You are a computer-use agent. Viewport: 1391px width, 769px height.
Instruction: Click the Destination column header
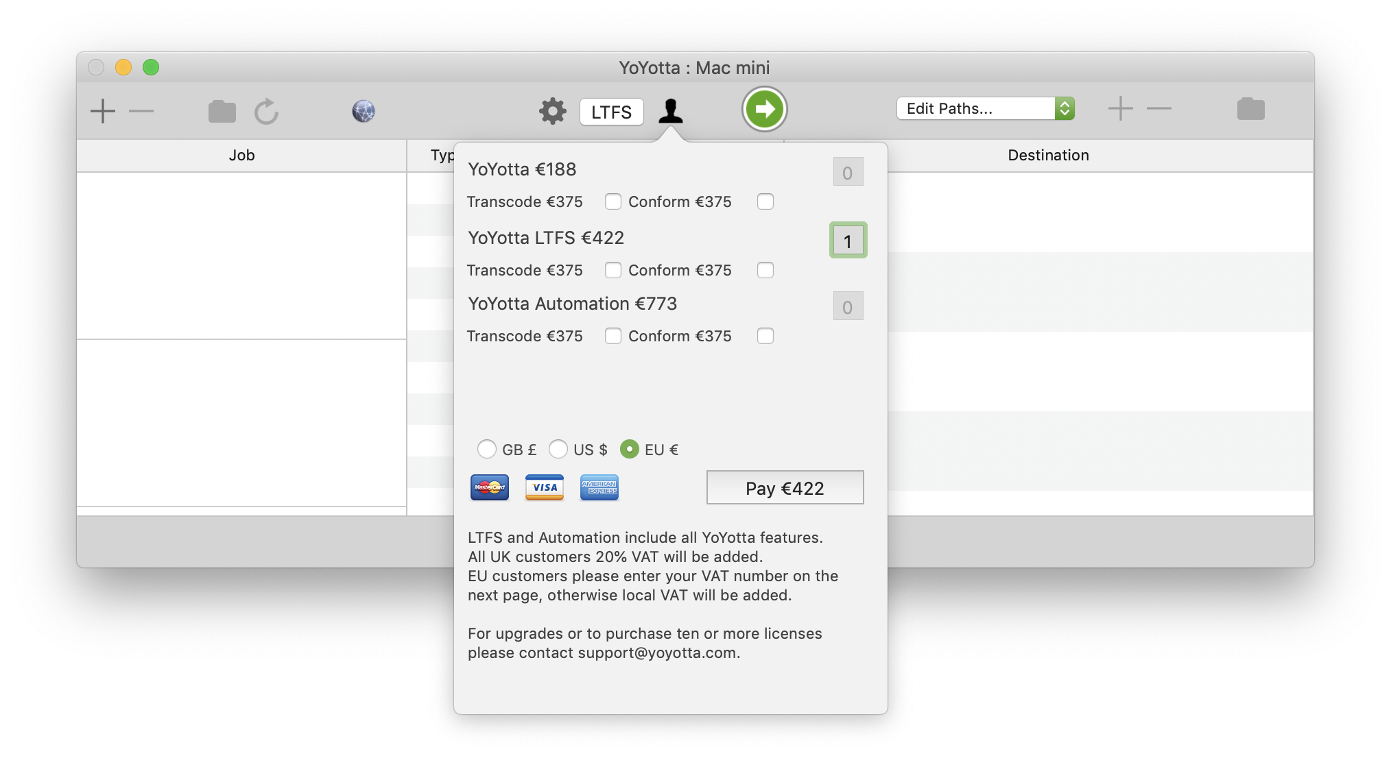pyautogui.click(x=1048, y=156)
